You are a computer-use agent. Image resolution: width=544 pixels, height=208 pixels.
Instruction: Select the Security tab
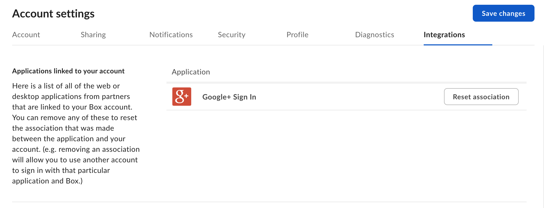coord(232,35)
